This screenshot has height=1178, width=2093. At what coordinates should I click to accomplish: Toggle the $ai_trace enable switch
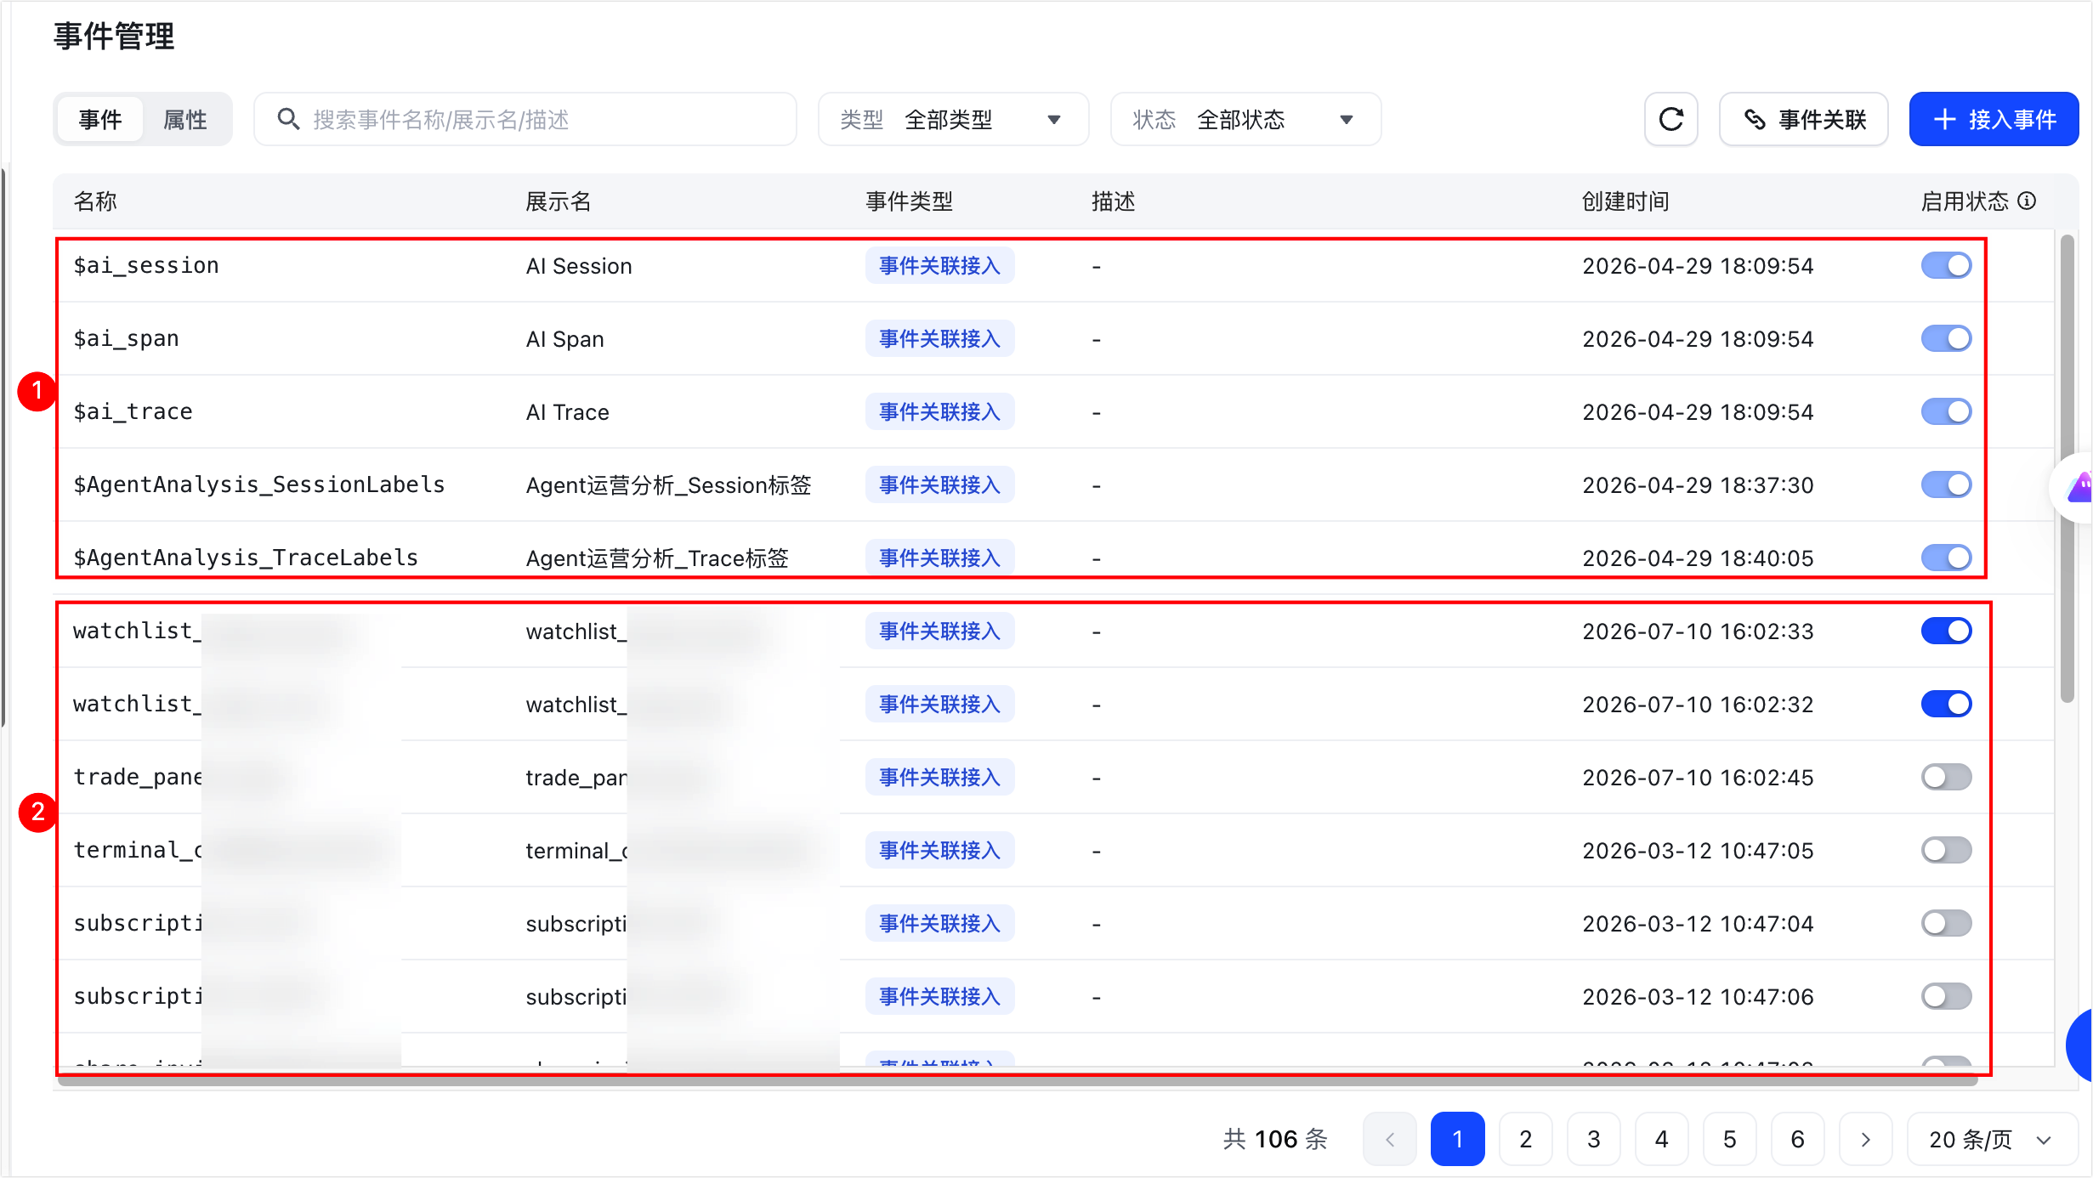(1946, 411)
